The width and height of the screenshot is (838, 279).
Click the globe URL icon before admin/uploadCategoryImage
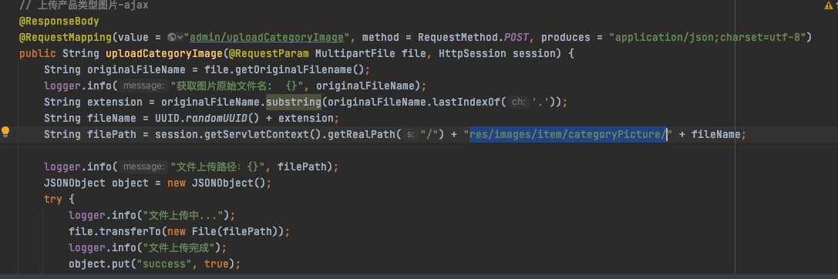tap(172, 38)
